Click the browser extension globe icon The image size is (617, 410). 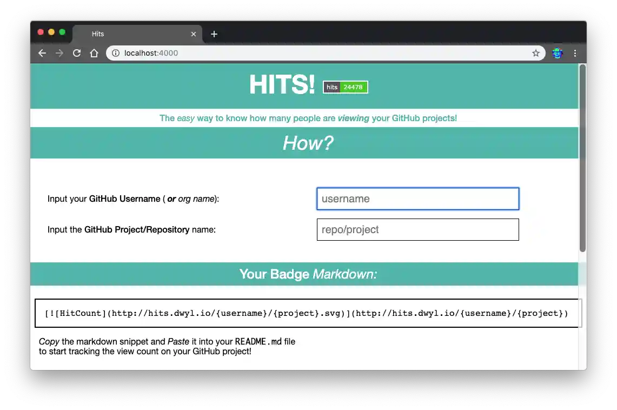coord(557,53)
